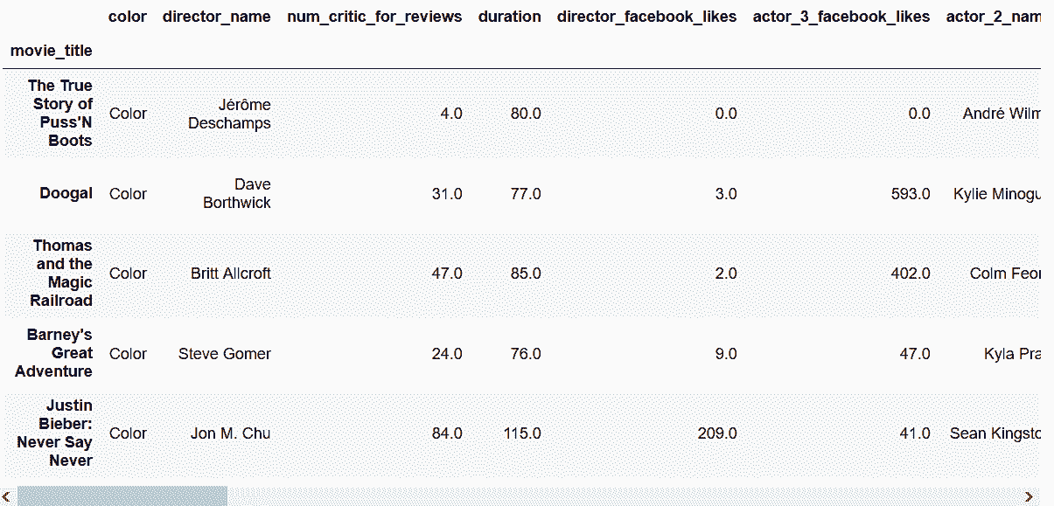This screenshot has width=1054, height=506.
Task: Select the duration column header
Action: (509, 17)
